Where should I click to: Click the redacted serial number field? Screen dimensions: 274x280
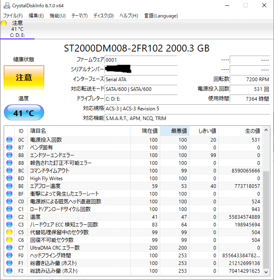(141, 69)
